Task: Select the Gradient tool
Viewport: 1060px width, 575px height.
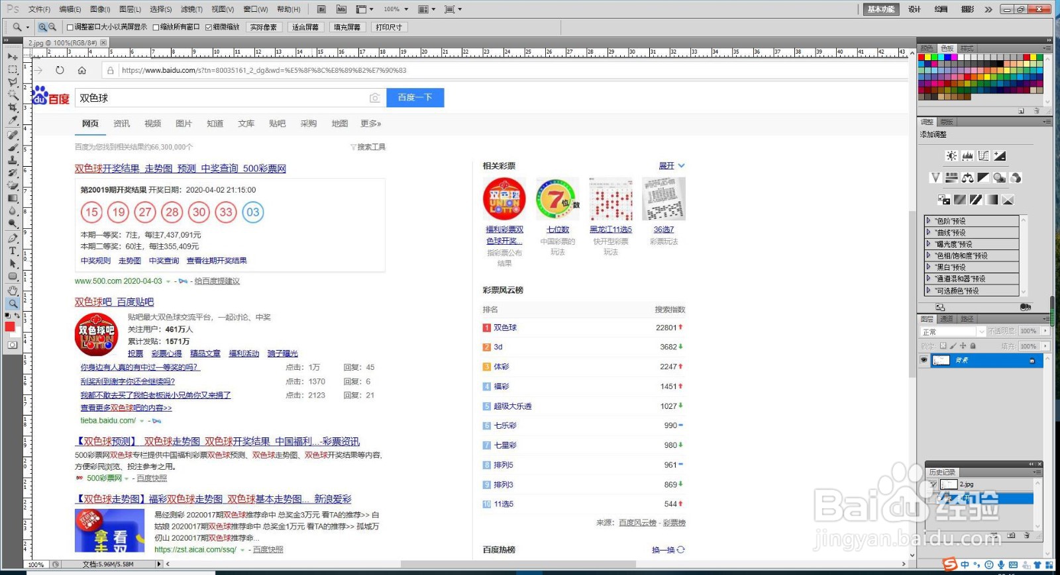Action: pos(12,198)
